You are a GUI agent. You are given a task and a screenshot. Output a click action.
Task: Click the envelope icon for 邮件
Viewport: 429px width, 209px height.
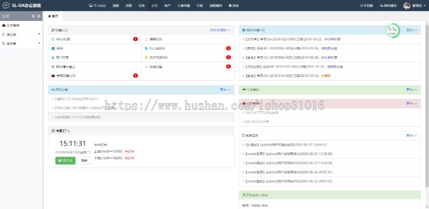(53, 49)
